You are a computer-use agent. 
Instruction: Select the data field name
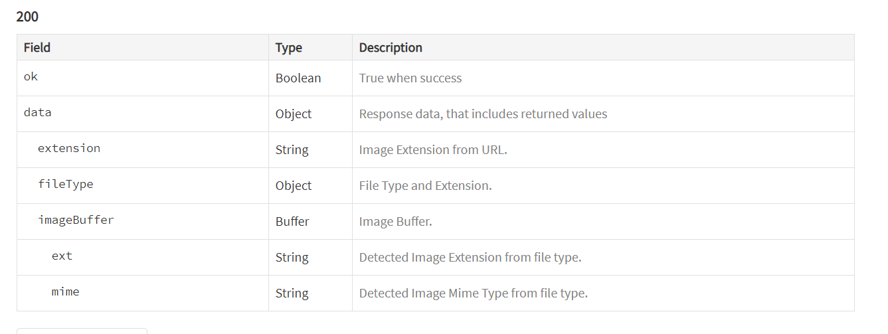point(38,112)
